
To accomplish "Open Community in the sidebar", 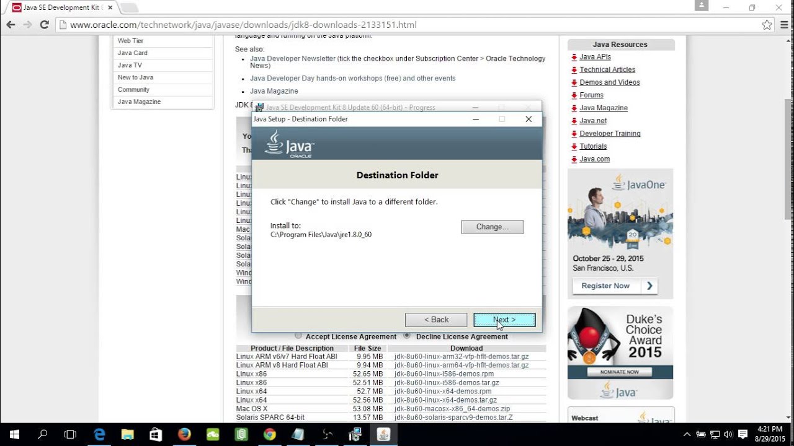I will point(133,89).
